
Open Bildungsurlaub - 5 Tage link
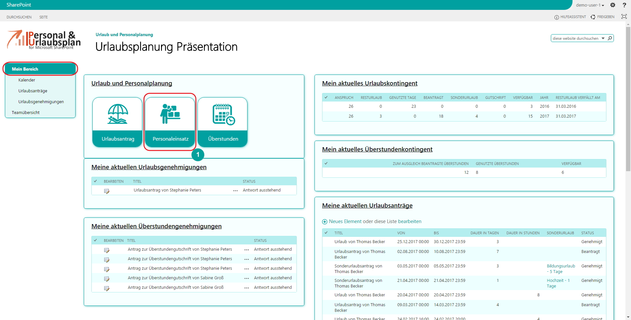(561, 269)
